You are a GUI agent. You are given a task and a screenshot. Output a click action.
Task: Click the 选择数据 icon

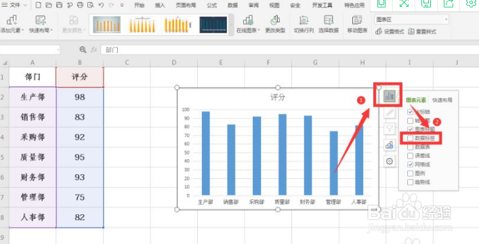click(329, 24)
